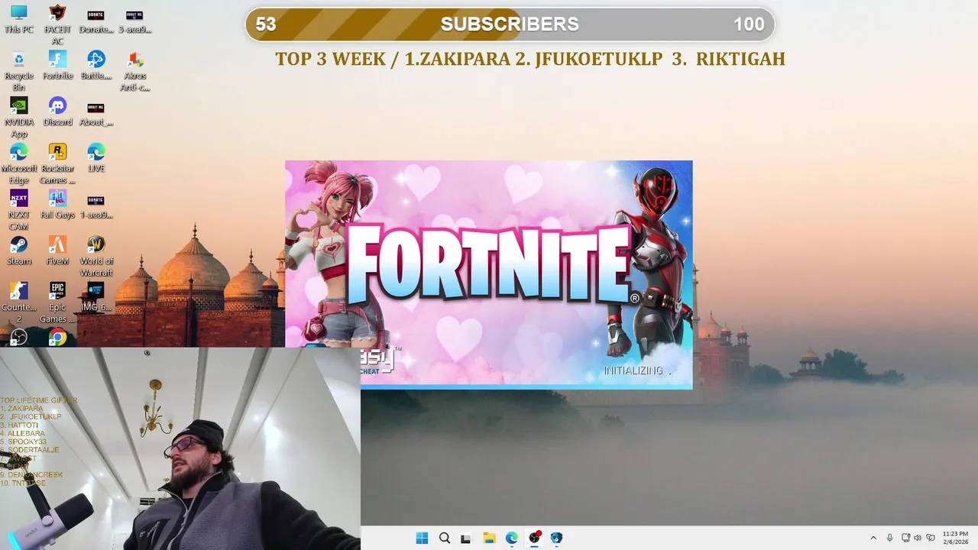The image size is (978, 550).
Task: Click the ALLEBARA gifter entry
Action: tap(23, 434)
